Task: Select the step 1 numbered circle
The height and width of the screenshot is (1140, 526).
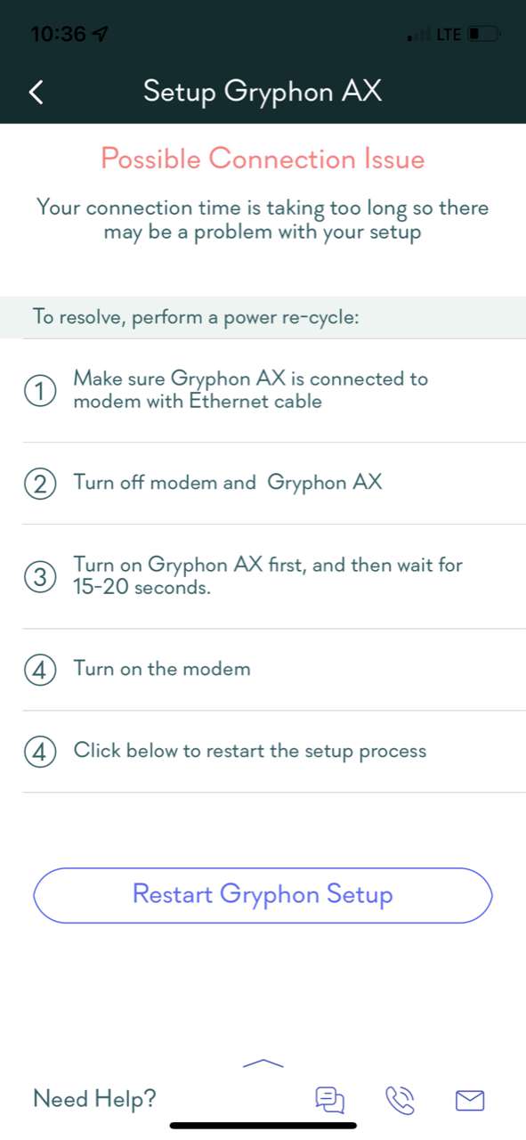Action: pyautogui.click(x=40, y=390)
